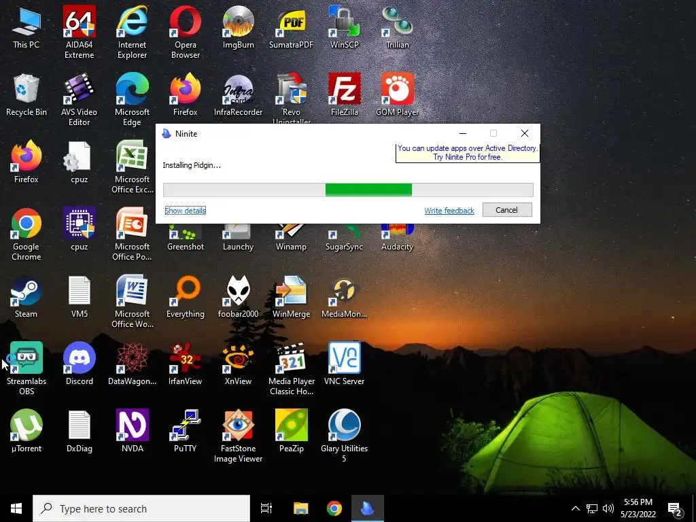Viewport: 696px width, 522px height.
Task: Select the Google Chrome desktop icon
Action: point(27,234)
